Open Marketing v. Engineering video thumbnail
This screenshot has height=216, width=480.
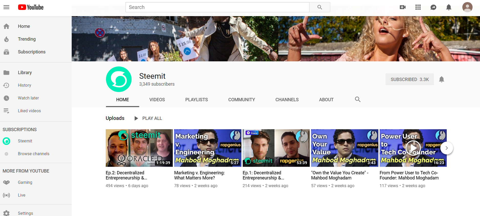click(208, 148)
